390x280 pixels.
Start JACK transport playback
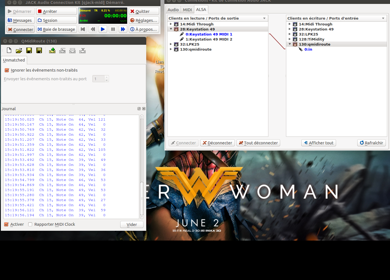[103, 29]
